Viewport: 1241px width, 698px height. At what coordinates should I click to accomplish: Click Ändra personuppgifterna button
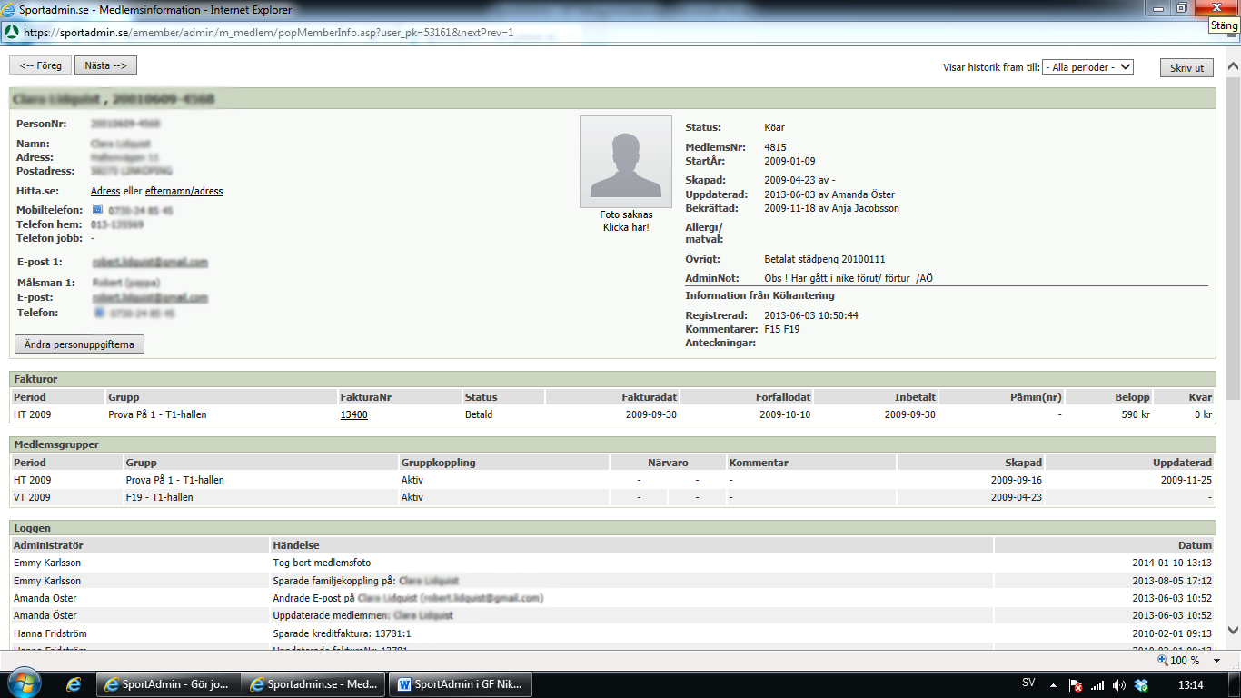click(79, 344)
